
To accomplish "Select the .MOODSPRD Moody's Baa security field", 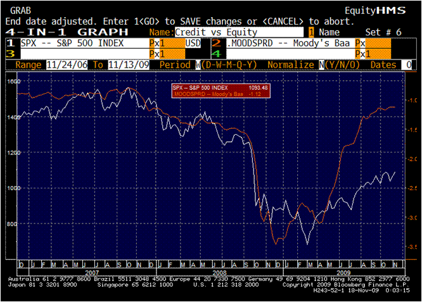I will pyautogui.click(x=291, y=43).
